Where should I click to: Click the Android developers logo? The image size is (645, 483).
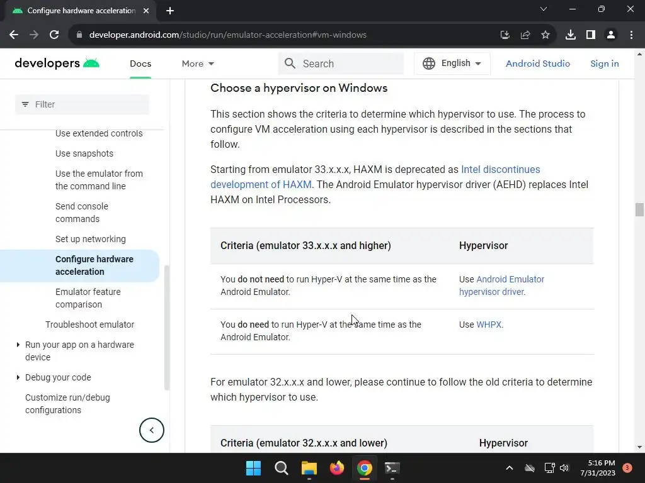pos(57,64)
